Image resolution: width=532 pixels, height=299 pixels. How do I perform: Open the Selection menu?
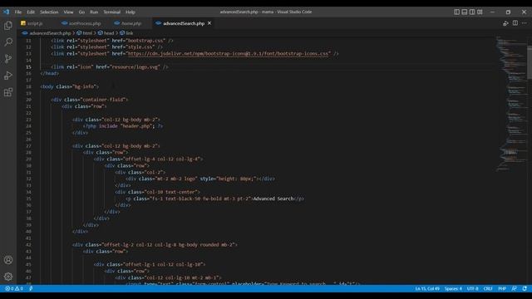49,12
